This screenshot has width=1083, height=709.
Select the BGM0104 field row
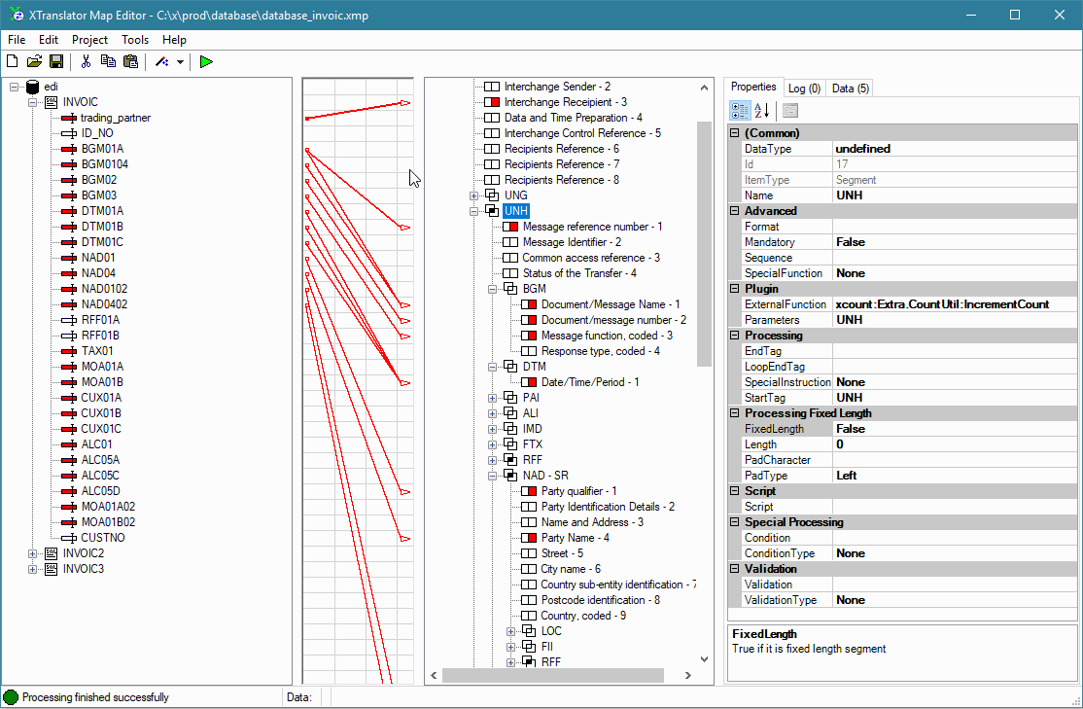point(104,164)
